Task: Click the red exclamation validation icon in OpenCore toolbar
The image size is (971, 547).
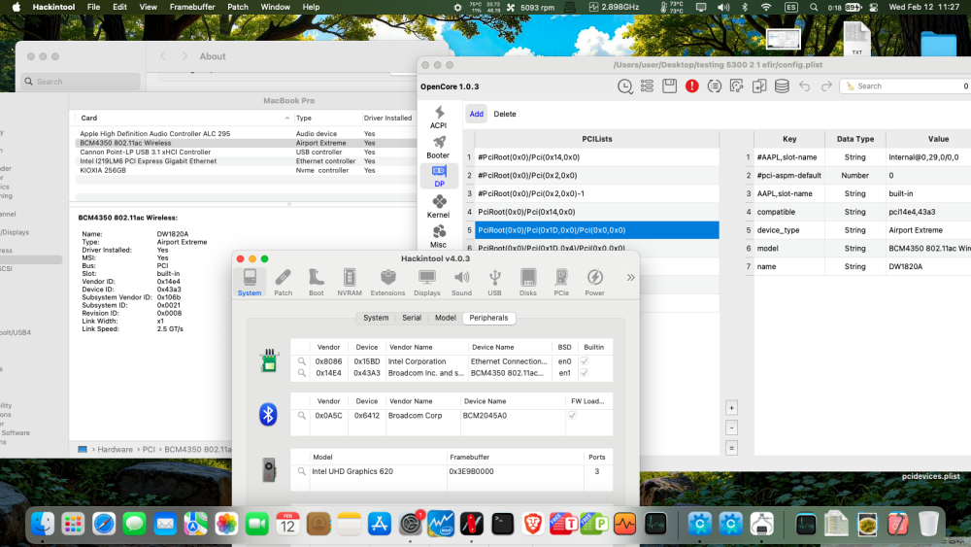Action: click(x=691, y=86)
